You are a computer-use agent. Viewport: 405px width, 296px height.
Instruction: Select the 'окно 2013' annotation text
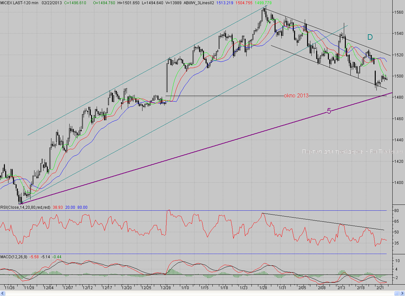(x=296, y=96)
